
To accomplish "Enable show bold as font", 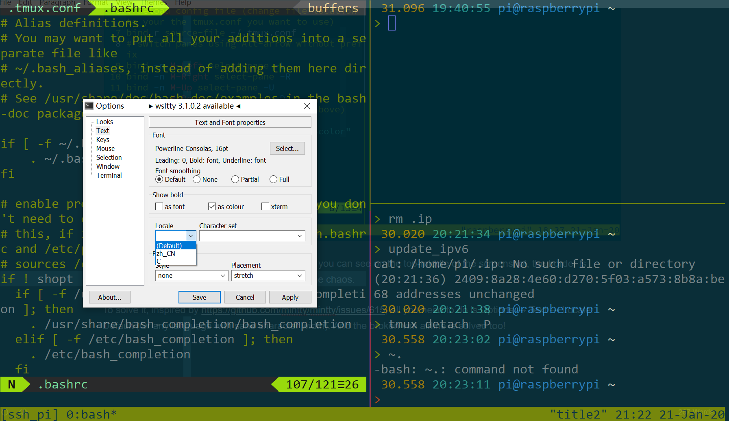I will coord(170,207).
